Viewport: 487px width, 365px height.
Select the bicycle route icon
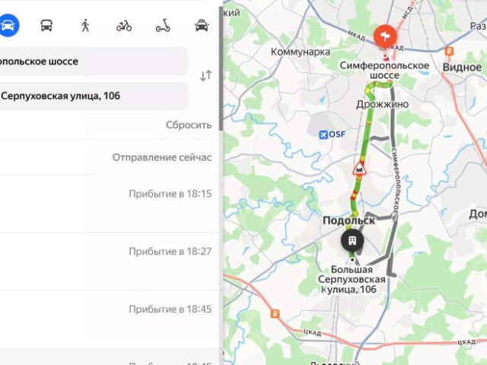point(124,26)
